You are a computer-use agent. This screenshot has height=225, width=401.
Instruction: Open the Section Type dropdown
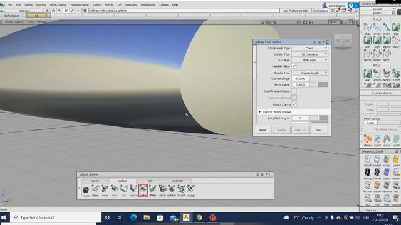click(310, 54)
